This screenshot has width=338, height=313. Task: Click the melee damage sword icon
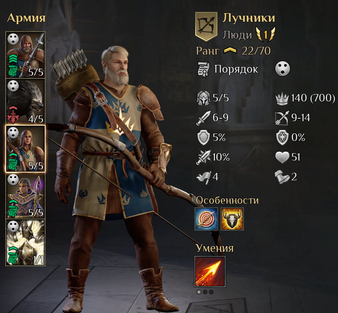click(203, 118)
